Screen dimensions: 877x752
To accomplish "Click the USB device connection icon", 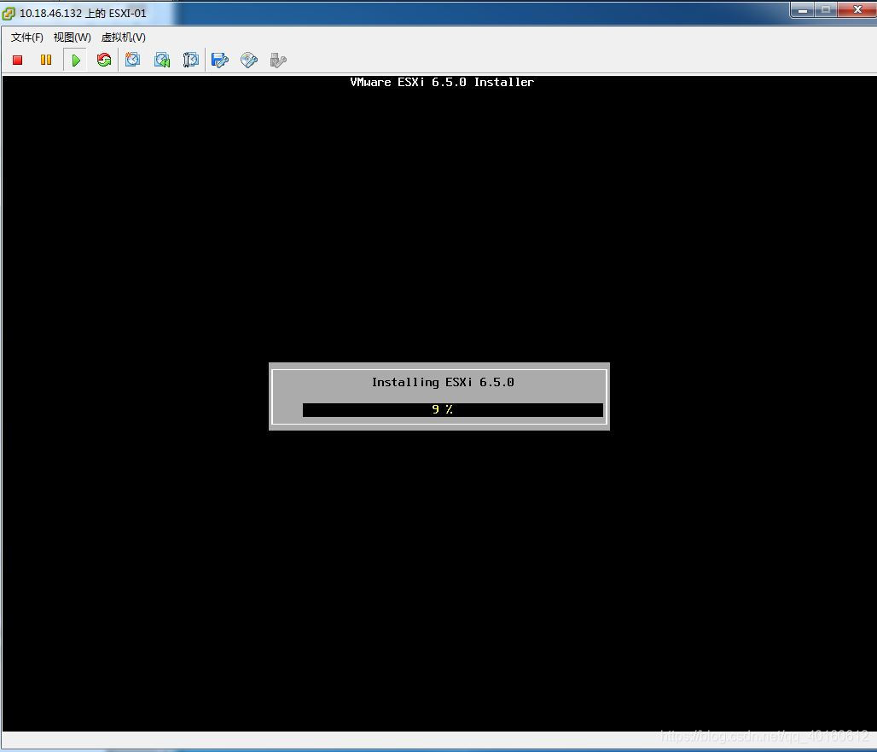I will [278, 60].
